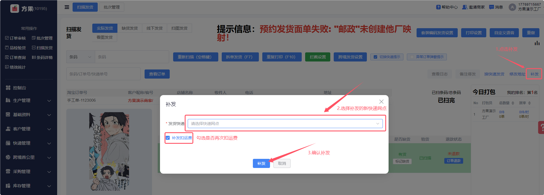Click the 方果 app logo
Image resolution: width=544 pixels, height=195 pixels.
pyautogui.click(x=15, y=9)
